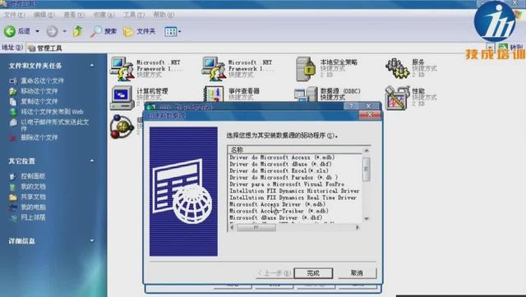This screenshot has width=526, height=297.
Task: Select Driver do Microsoft dBase (*.dbf)
Action: point(280,164)
